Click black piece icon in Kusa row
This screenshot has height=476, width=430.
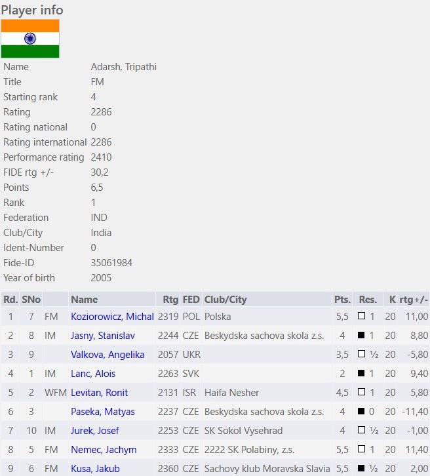[x=361, y=468]
